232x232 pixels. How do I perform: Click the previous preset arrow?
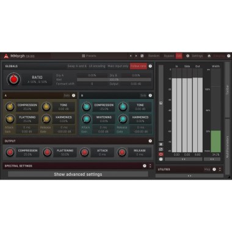[131, 56]
